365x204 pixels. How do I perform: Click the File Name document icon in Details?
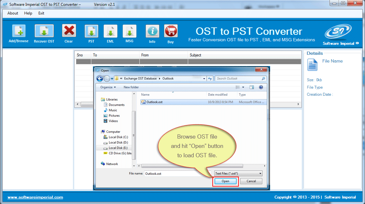[312, 64]
